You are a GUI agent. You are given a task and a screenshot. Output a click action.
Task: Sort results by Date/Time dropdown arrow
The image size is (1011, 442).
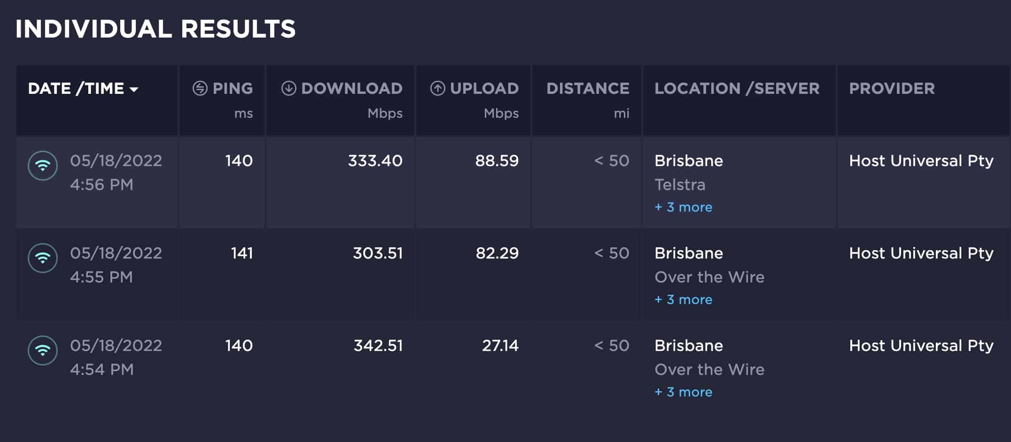[134, 89]
